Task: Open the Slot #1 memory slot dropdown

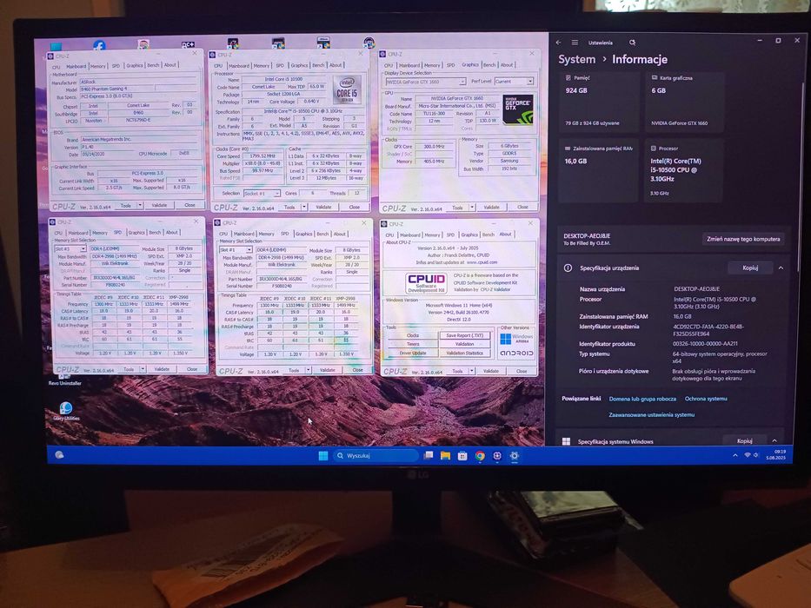Action: pos(236,250)
